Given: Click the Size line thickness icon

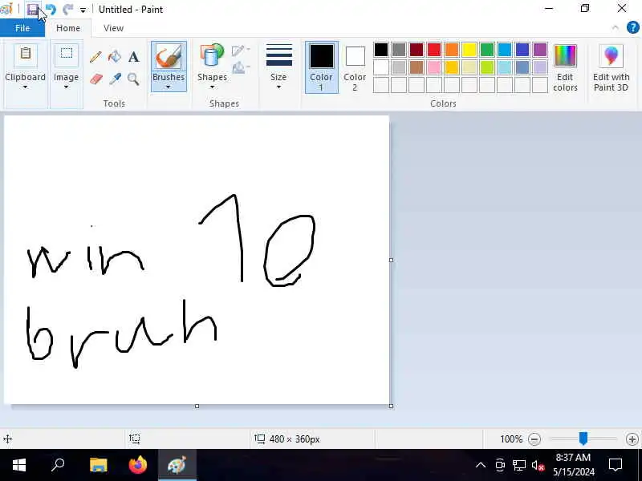Looking at the screenshot, I should 278,55.
